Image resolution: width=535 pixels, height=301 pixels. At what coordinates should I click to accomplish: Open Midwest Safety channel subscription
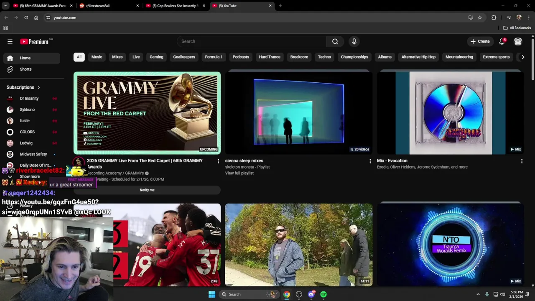(32, 154)
